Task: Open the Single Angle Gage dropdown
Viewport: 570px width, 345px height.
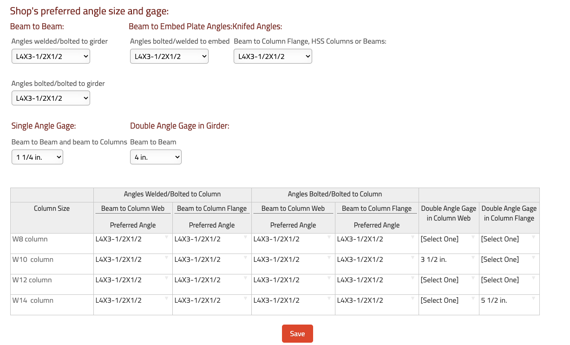Action: [37, 157]
